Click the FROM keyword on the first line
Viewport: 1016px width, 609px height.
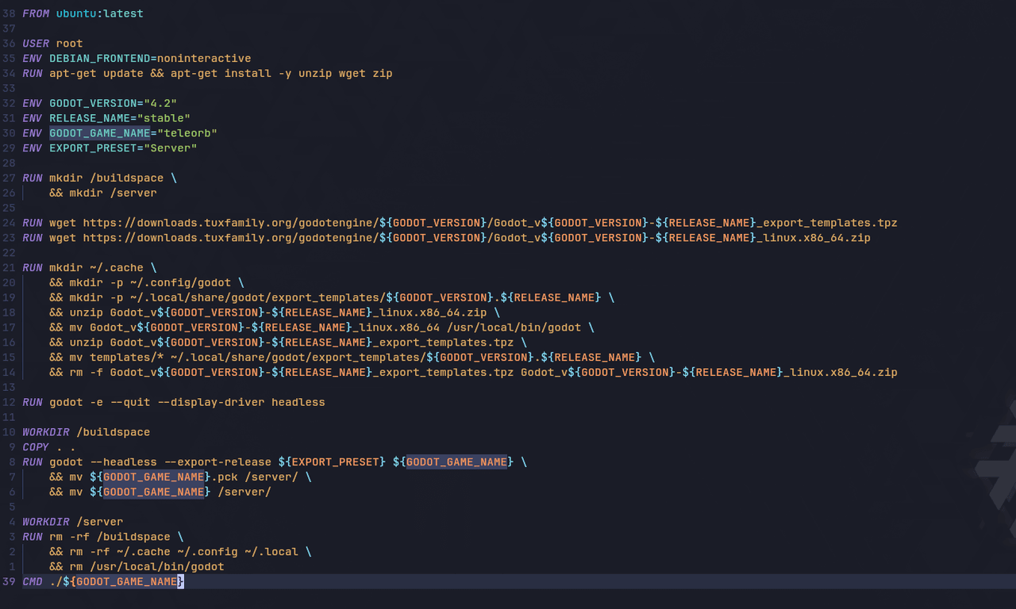(x=36, y=13)
